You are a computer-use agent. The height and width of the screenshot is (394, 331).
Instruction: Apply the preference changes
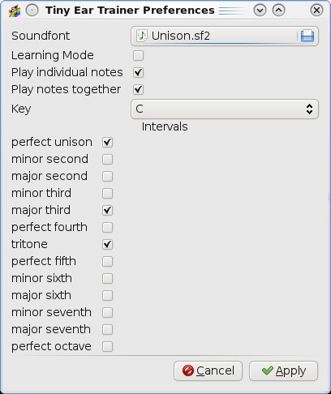(283, 370)
